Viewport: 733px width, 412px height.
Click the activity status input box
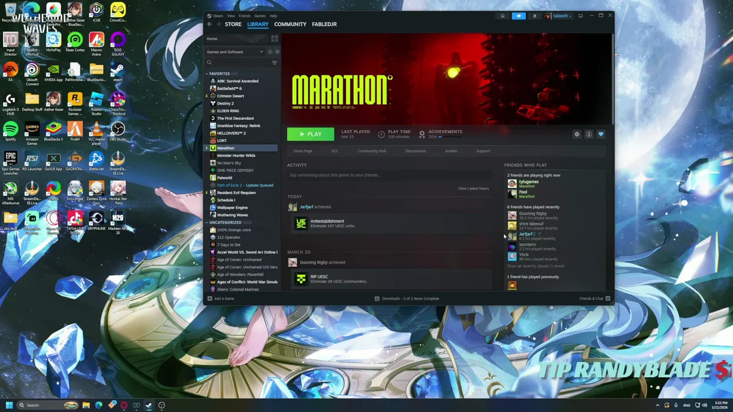[389, 175]
